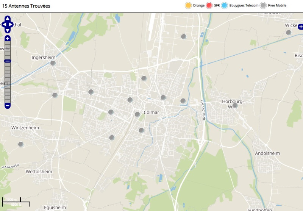This screenshot has height=211, width=303.
Task: Click the Andolsheim town label
Action: (x=267, y=153)
